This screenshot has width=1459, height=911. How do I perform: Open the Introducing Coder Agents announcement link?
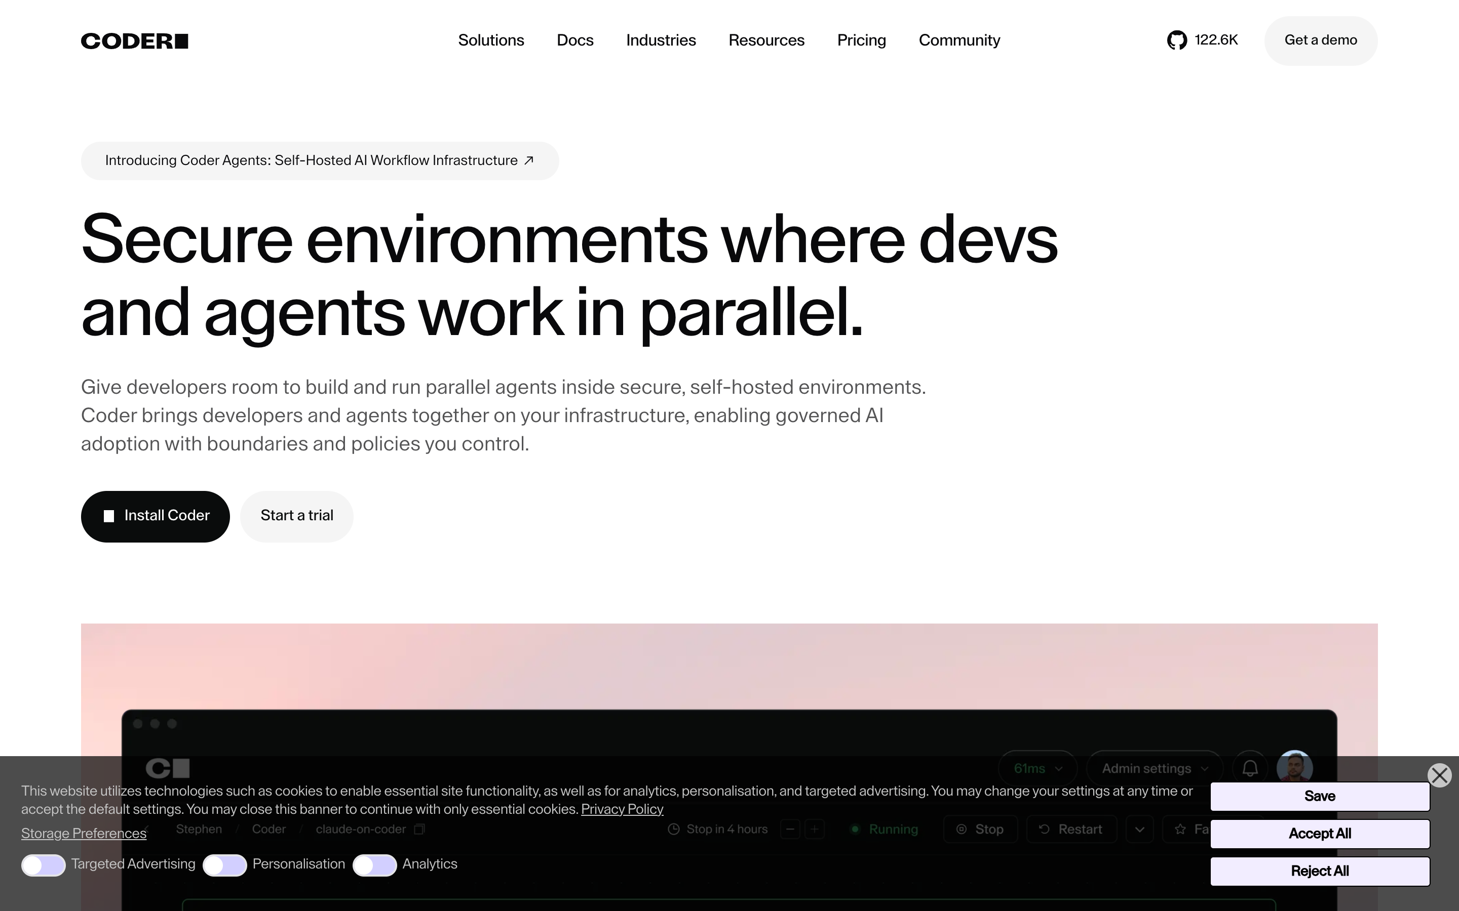pyautogui.click(x=320, y=161)
